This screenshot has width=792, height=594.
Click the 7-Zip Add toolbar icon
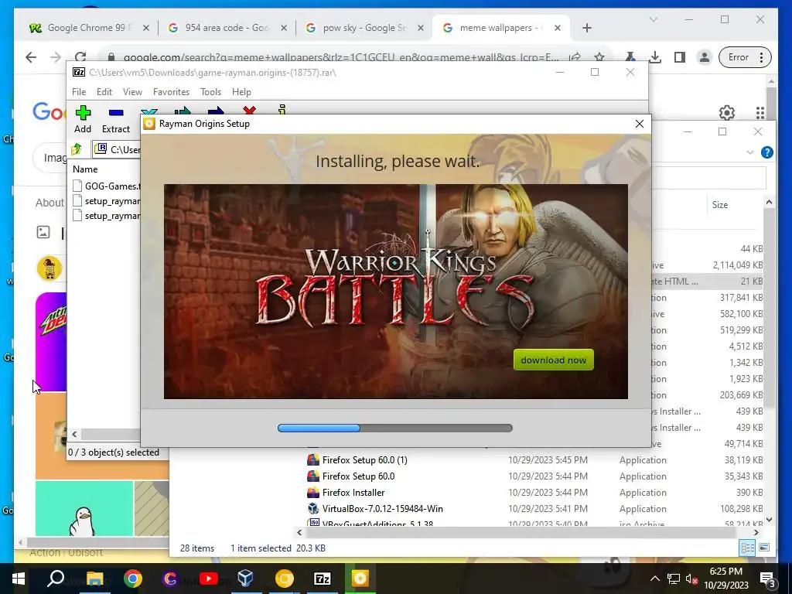[x=83, y=113]
